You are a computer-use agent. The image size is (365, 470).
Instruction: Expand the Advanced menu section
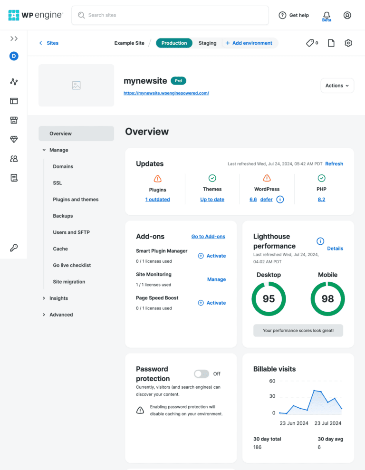[x=61, y=315]
